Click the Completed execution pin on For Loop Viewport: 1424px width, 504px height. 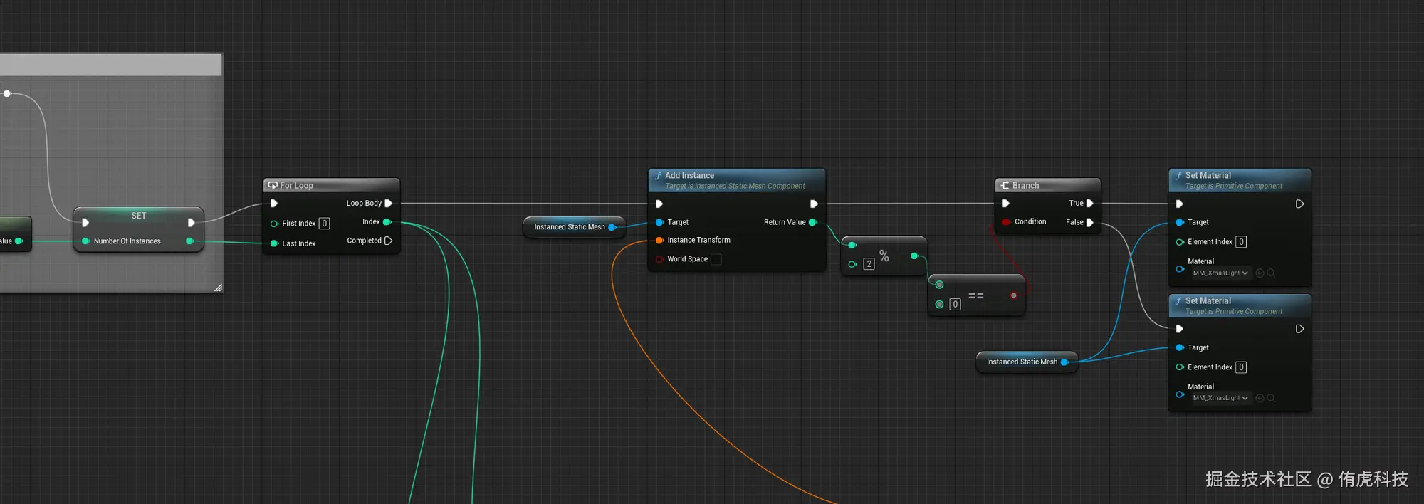click(x=389, y=241)
